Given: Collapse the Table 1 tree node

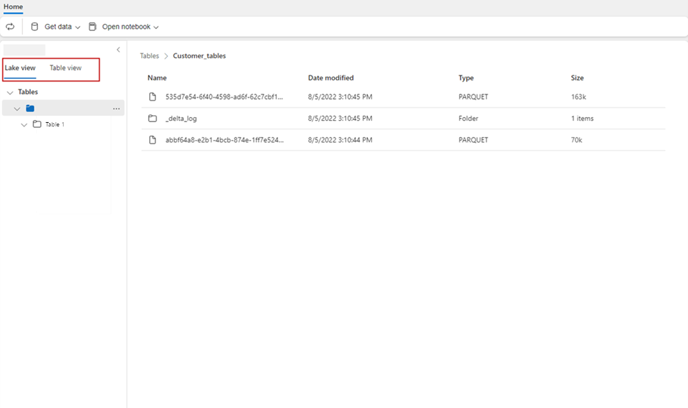Looking at the screenshot, I should (x=24, y=124).
